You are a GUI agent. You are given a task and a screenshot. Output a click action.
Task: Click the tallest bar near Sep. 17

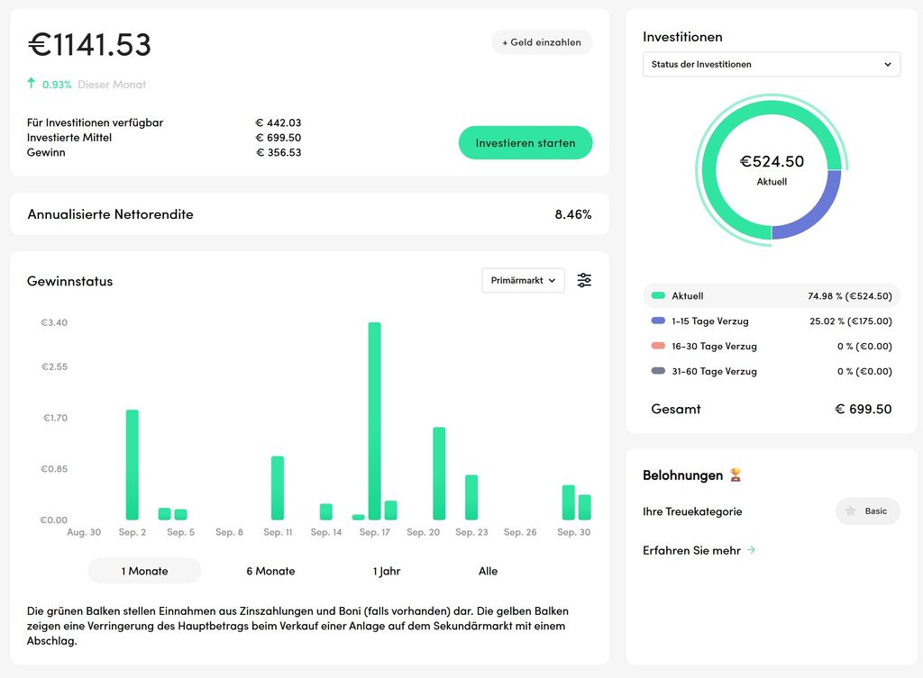(x=374, y=421)
